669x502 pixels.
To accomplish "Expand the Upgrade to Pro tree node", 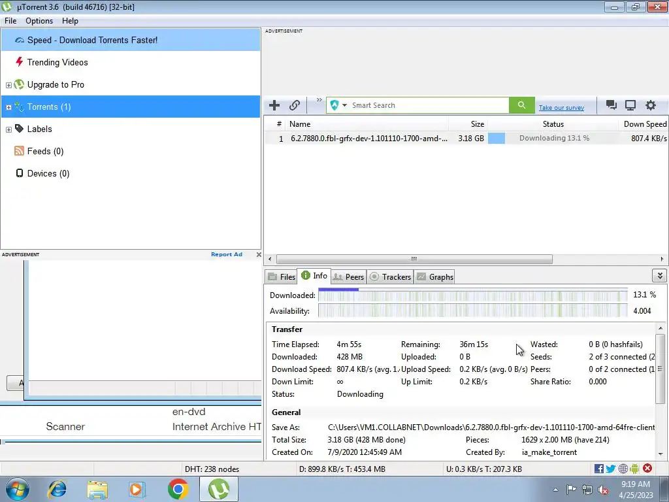I will 8,85.
